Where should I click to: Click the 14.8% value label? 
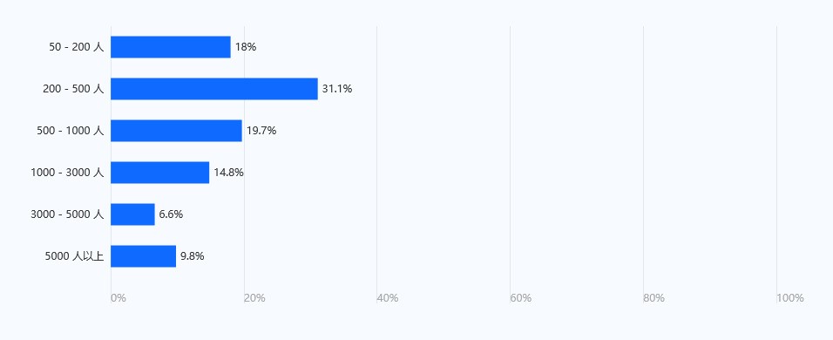click(x=229, y=173)
